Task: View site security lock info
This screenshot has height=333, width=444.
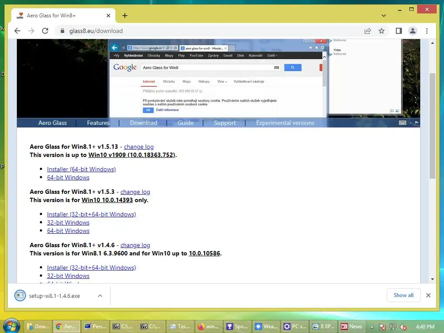Action: (x=62, y=31)
